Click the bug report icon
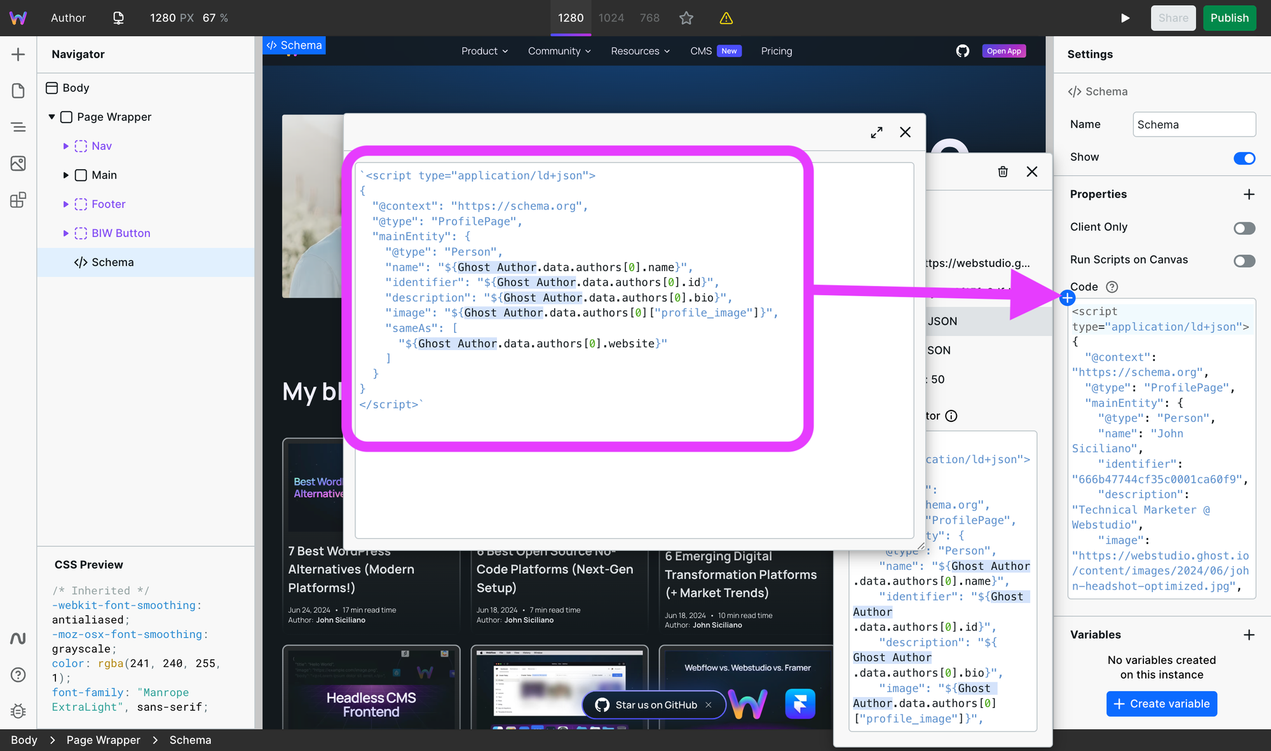The image size is (1271, 751). [x=18, y=711]
